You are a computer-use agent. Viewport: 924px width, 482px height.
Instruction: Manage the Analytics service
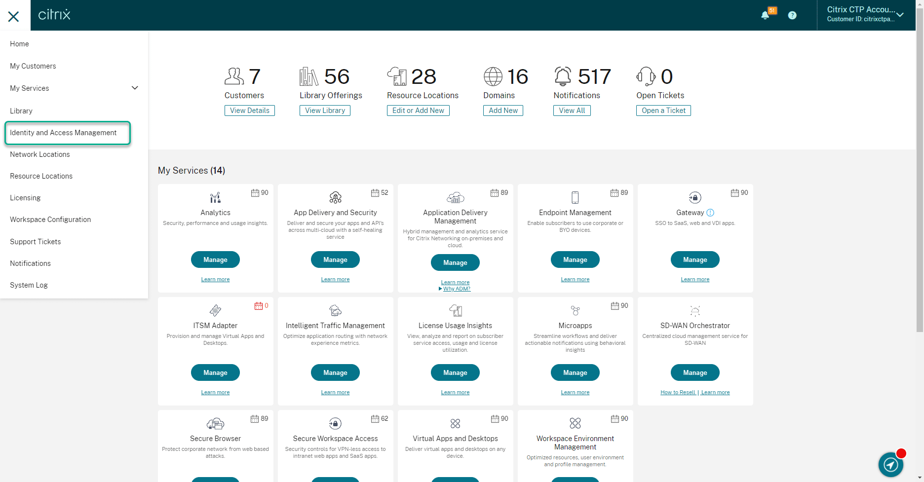(215, 260)
